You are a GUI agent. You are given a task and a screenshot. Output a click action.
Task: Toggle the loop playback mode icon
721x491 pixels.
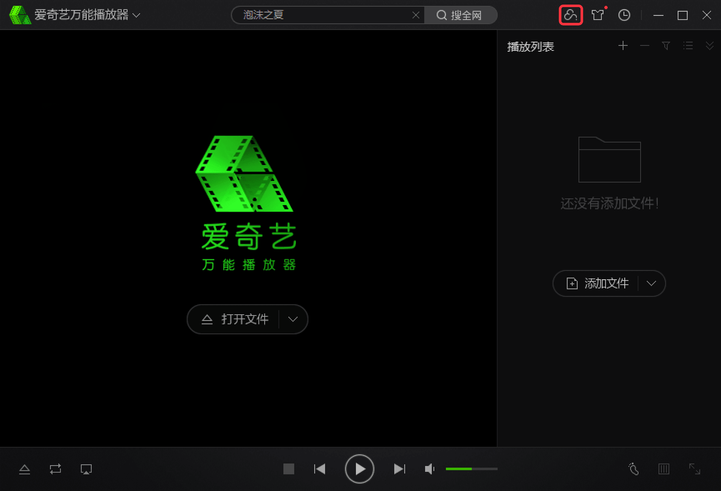55,469
